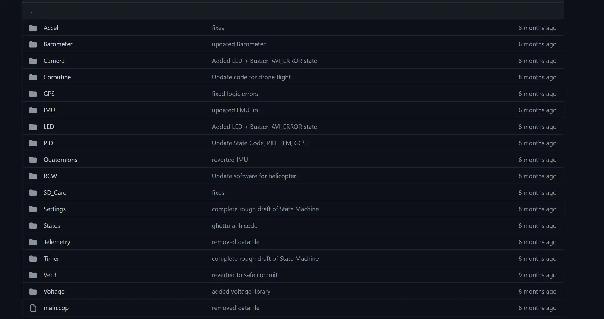The image size is (604, 319).
Task: Open the main.cpp file name link
Action: click(x=56, y=308)
